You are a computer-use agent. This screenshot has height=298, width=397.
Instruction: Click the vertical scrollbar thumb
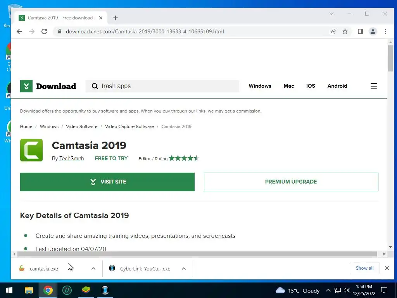(390, 58)
